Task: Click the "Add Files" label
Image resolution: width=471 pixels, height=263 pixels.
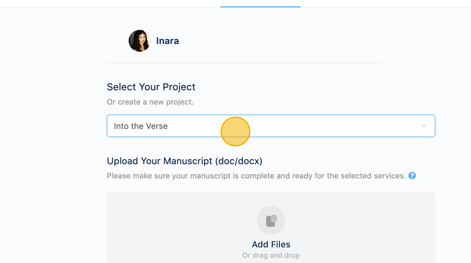Action: pyautogui.click(x=271, y=245)
